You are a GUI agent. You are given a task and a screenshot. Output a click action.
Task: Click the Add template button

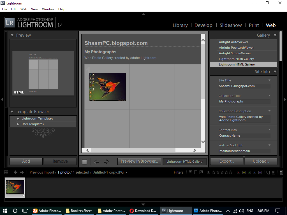(x=26, y=161)
